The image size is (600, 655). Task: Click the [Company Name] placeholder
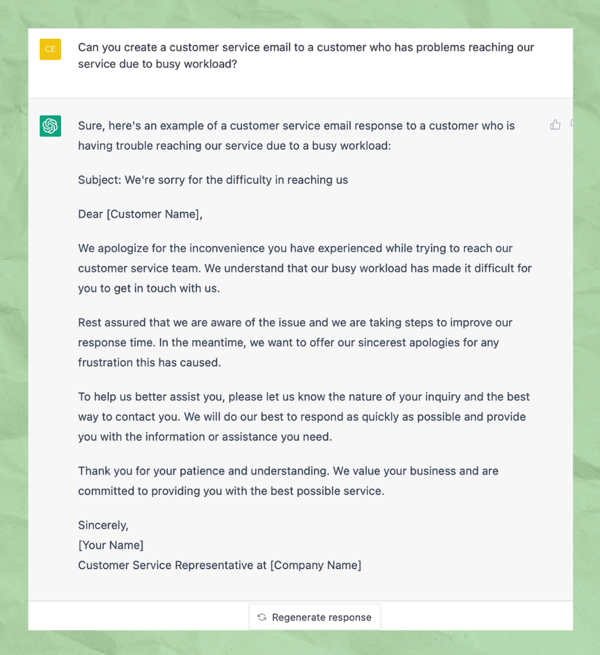315,565
